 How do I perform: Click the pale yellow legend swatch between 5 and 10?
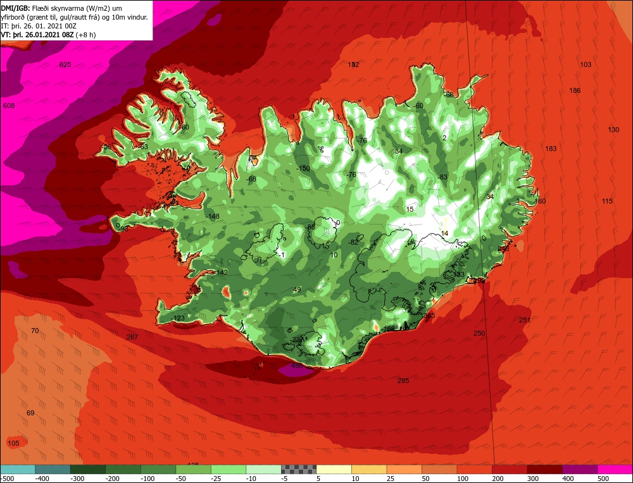(334, 469)
